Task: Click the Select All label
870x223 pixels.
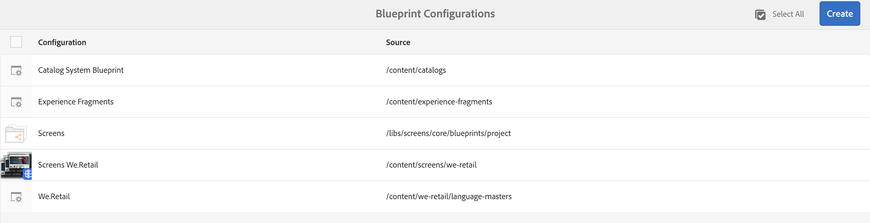Action: click(x=788, y=14)
